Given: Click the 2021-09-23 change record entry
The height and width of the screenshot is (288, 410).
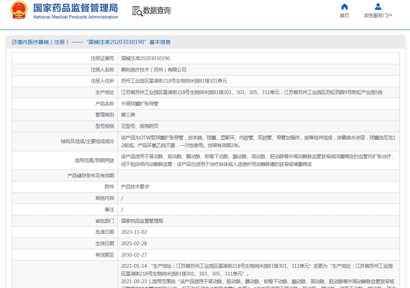Looking at the screenshot, I should (258, 283).
